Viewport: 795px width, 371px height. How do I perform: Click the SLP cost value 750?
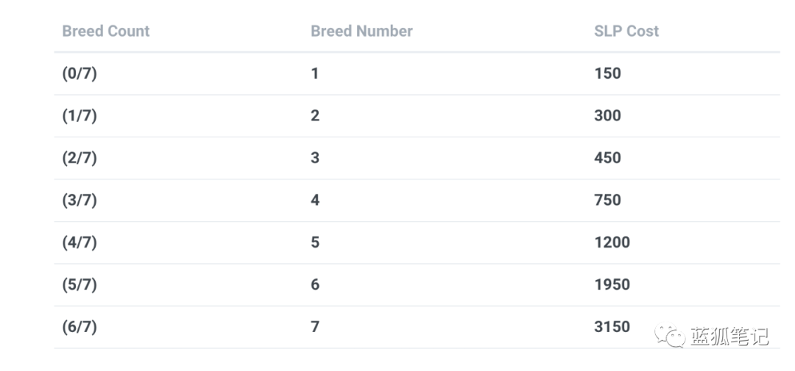(607, 201)
